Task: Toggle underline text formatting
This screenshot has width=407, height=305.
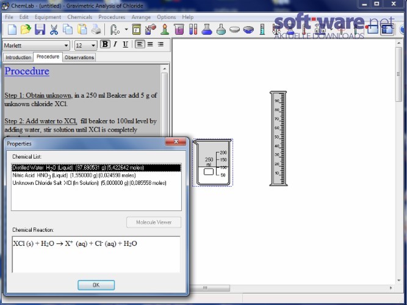Action: tap(125, 45)
